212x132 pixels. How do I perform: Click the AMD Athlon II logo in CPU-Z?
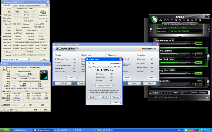tap(44, 75)
